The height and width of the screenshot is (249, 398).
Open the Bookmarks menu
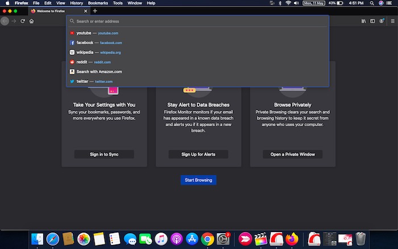tap(98, 3)
